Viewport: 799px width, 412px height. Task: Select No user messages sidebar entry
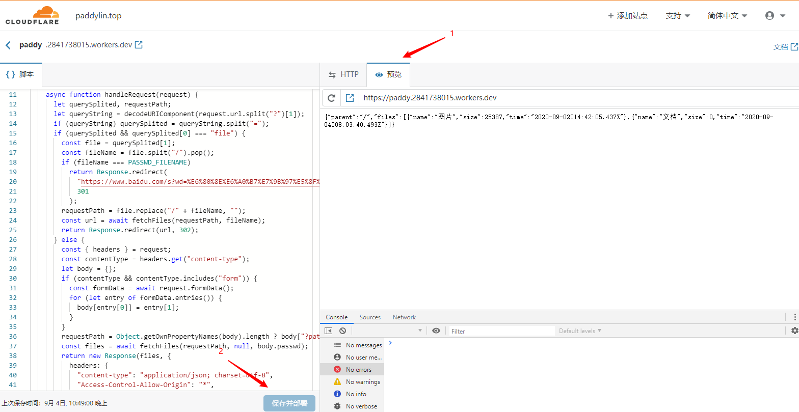(x=352, y=358)
